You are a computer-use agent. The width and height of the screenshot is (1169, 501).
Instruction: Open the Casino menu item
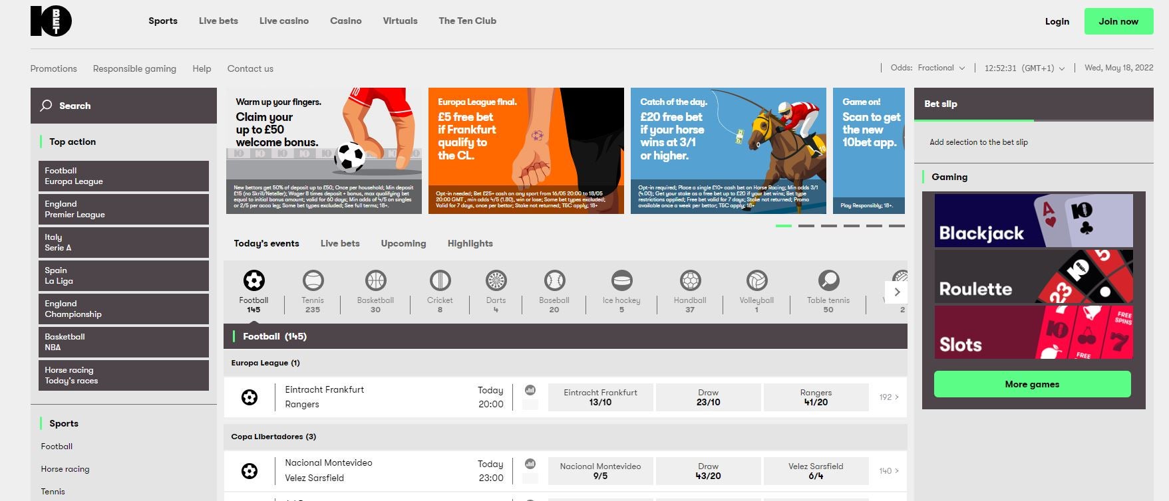point(346,21)
